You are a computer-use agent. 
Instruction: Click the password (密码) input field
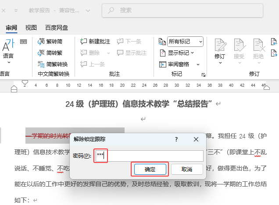[150, 156]
